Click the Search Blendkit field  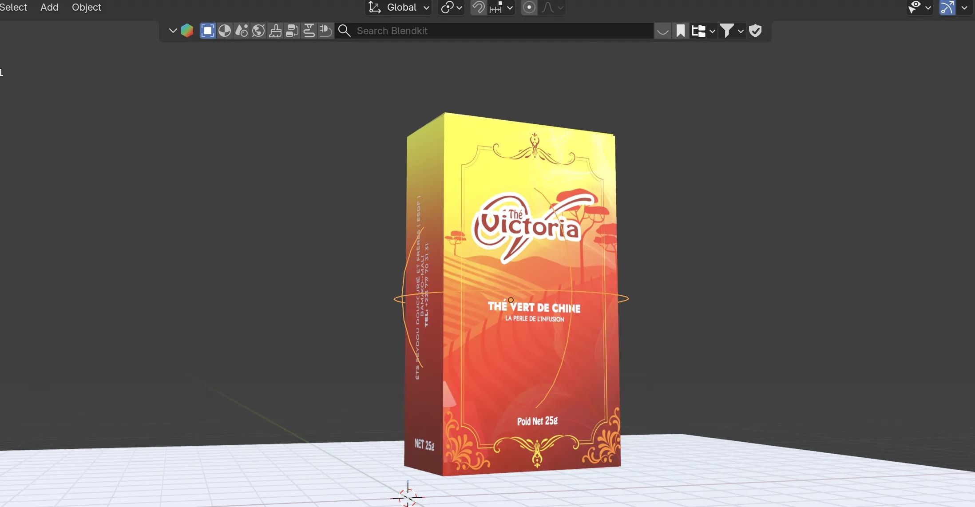click(x=494, y=31)
